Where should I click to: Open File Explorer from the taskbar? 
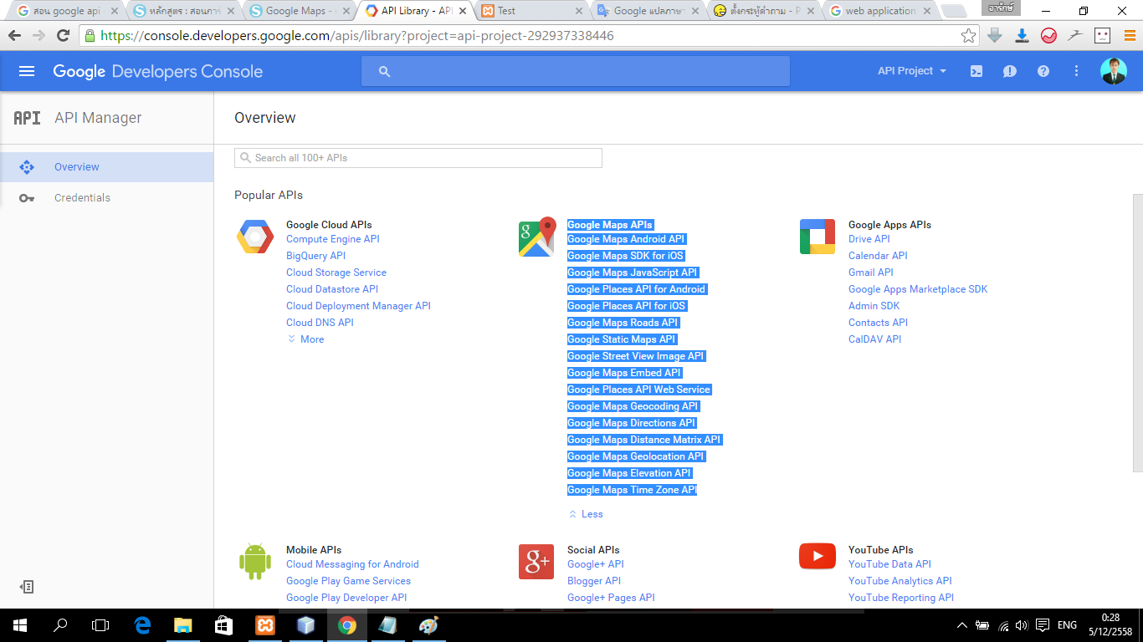coord(182,625)
